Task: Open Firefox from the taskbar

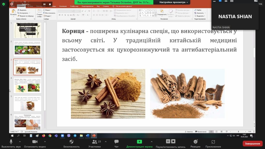Action: (43, 136)
